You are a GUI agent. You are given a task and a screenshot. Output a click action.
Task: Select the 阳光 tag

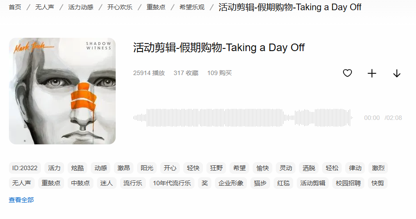pos(147,168)
